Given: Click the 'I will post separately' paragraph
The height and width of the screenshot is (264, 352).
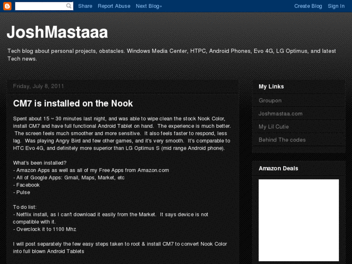Looking at the screenshot, I should [120, 248].
